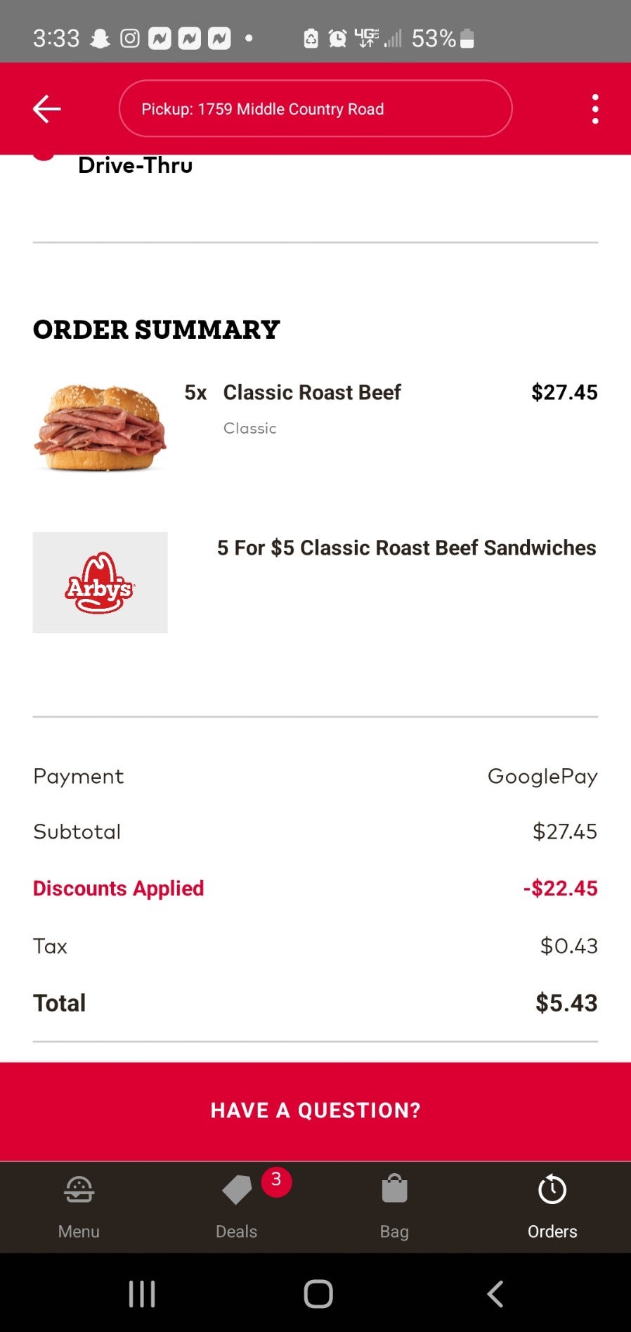Select the Drive-Thru radio option

(x=44, y=156)
